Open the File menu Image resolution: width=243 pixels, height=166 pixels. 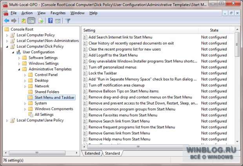coord(13,13)
